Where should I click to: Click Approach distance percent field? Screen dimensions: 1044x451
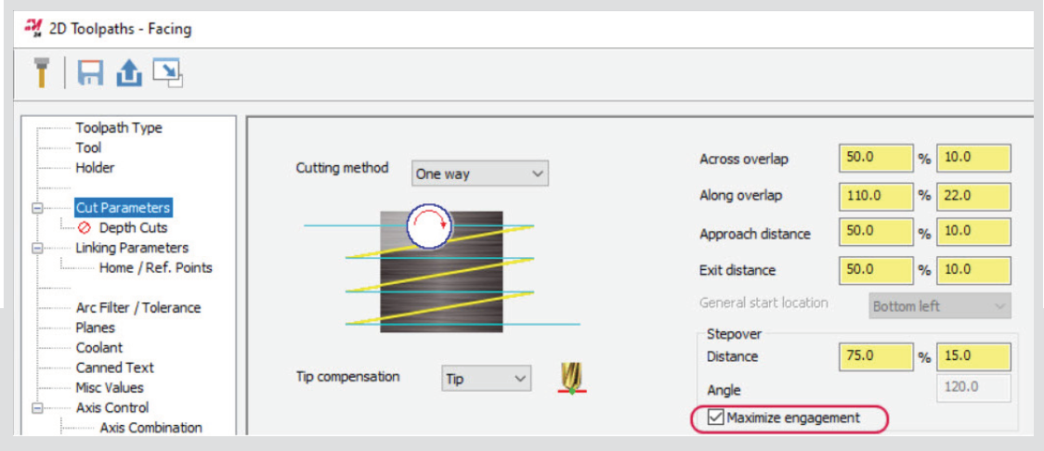click(876, 234)
